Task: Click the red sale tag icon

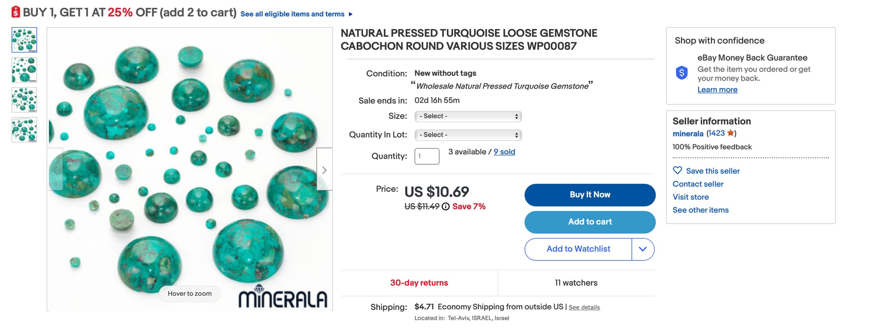Action: click(x=16, y=12)
